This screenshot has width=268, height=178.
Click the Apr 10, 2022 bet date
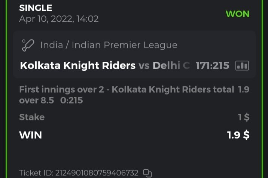(59, 19)
